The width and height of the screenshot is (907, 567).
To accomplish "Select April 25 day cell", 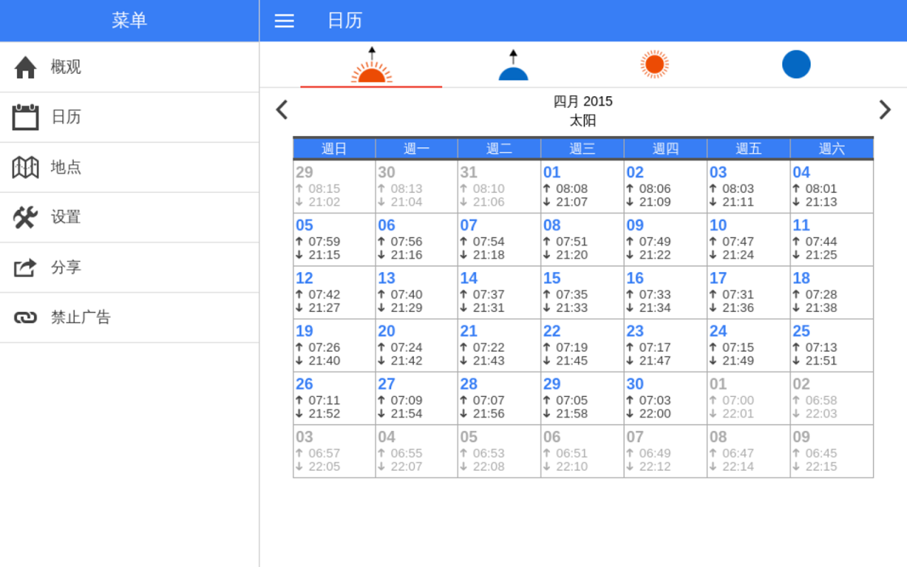I will (831, 345).
